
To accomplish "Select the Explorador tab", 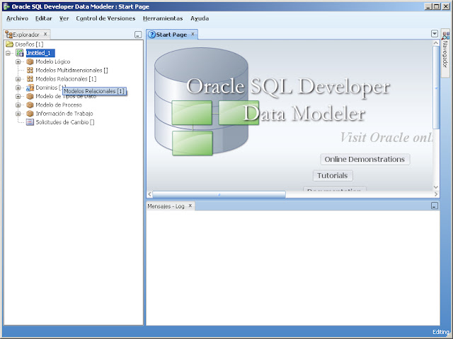I will point(26,35).
